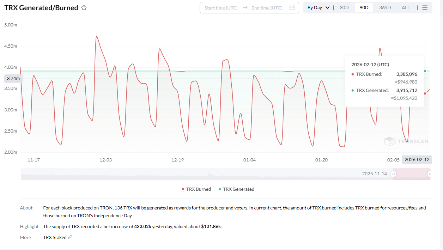Open the TRX Staked link
Screen dimensions: 443x250
pyautogui.click(x=55, y=237)
